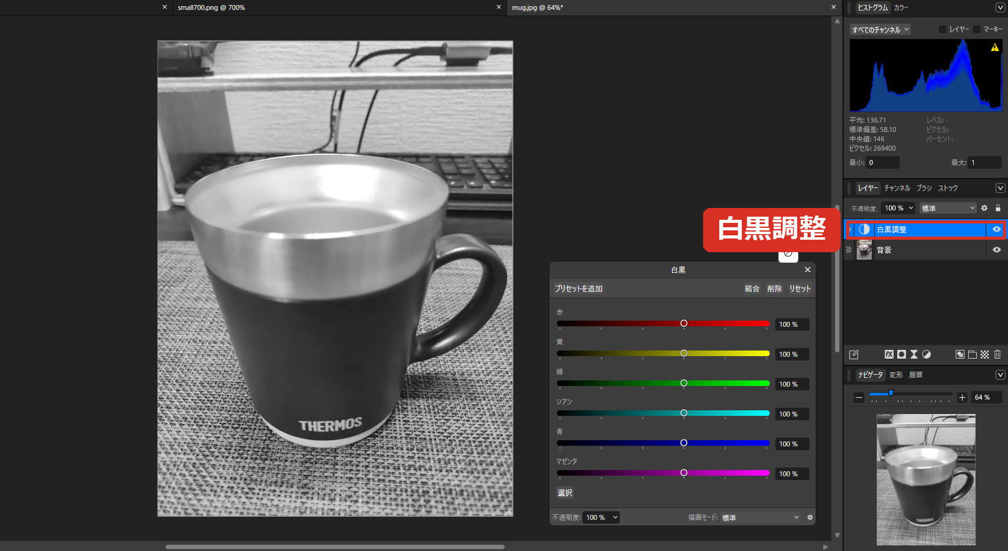Click the live filters hourglass icon
Screen dimensions: 1008x551
(x=914, y=354)
